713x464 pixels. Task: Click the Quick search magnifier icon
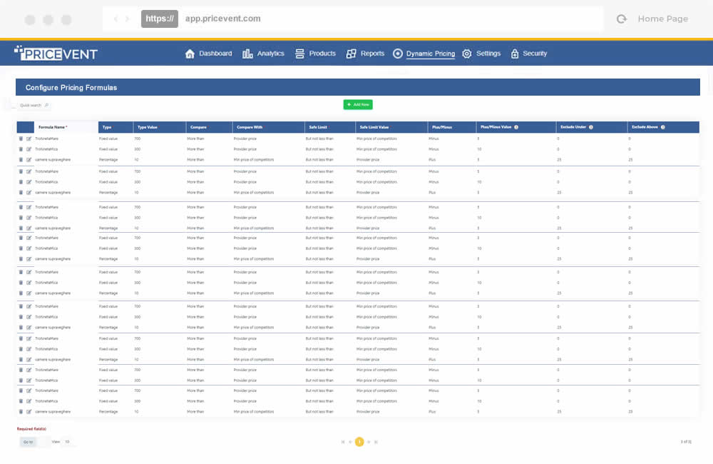click(x=46, y=105)
